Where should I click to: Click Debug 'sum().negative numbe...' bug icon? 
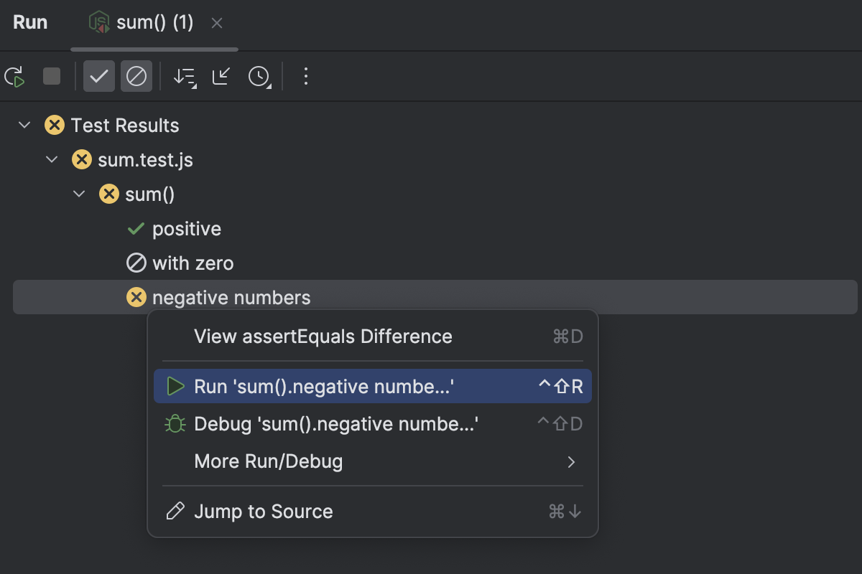click(x=175, y=424)
